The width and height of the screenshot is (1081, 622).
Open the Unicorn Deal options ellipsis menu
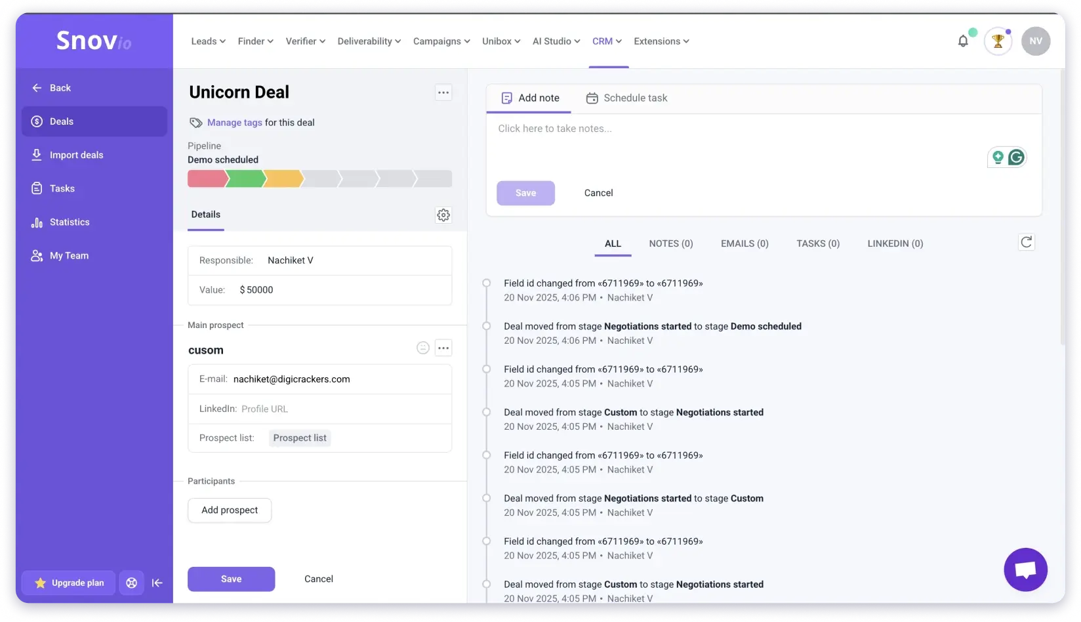pos(443,93)
